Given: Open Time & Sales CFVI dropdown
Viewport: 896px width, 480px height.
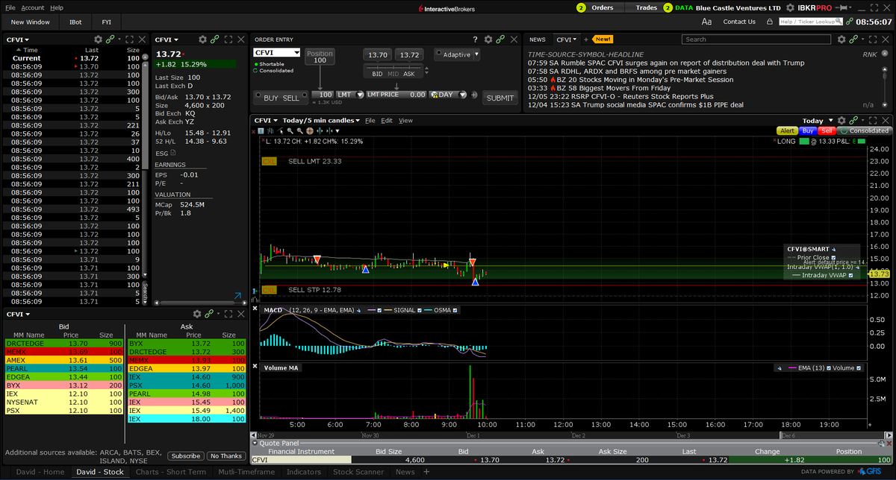Looking at the screenshot, I should 18,39.
